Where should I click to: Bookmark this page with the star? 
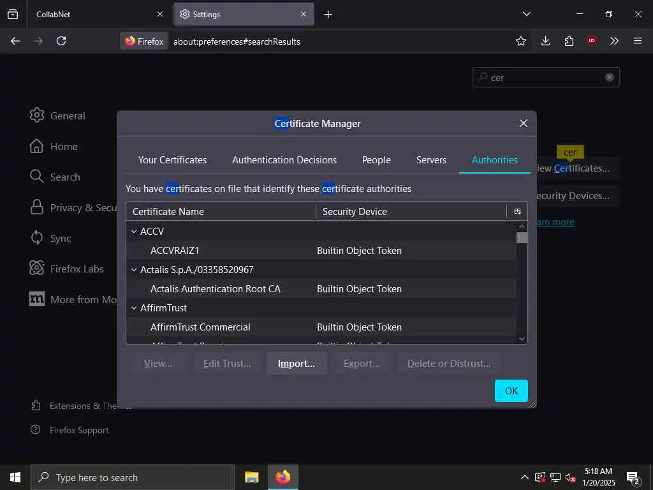(520, 41)
